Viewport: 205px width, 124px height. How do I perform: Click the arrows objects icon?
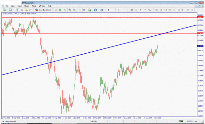point(149,10)
